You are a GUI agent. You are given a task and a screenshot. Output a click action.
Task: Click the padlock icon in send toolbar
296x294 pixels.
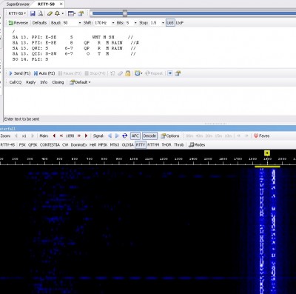(x=127, y=73)
